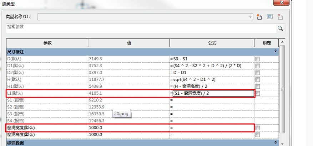This screenshot has width=313, height=146.
Task: Click the 锁定 column header
Action: [267, 43]
